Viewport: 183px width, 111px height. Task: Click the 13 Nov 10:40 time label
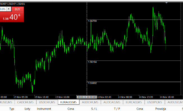click(42, 97)
